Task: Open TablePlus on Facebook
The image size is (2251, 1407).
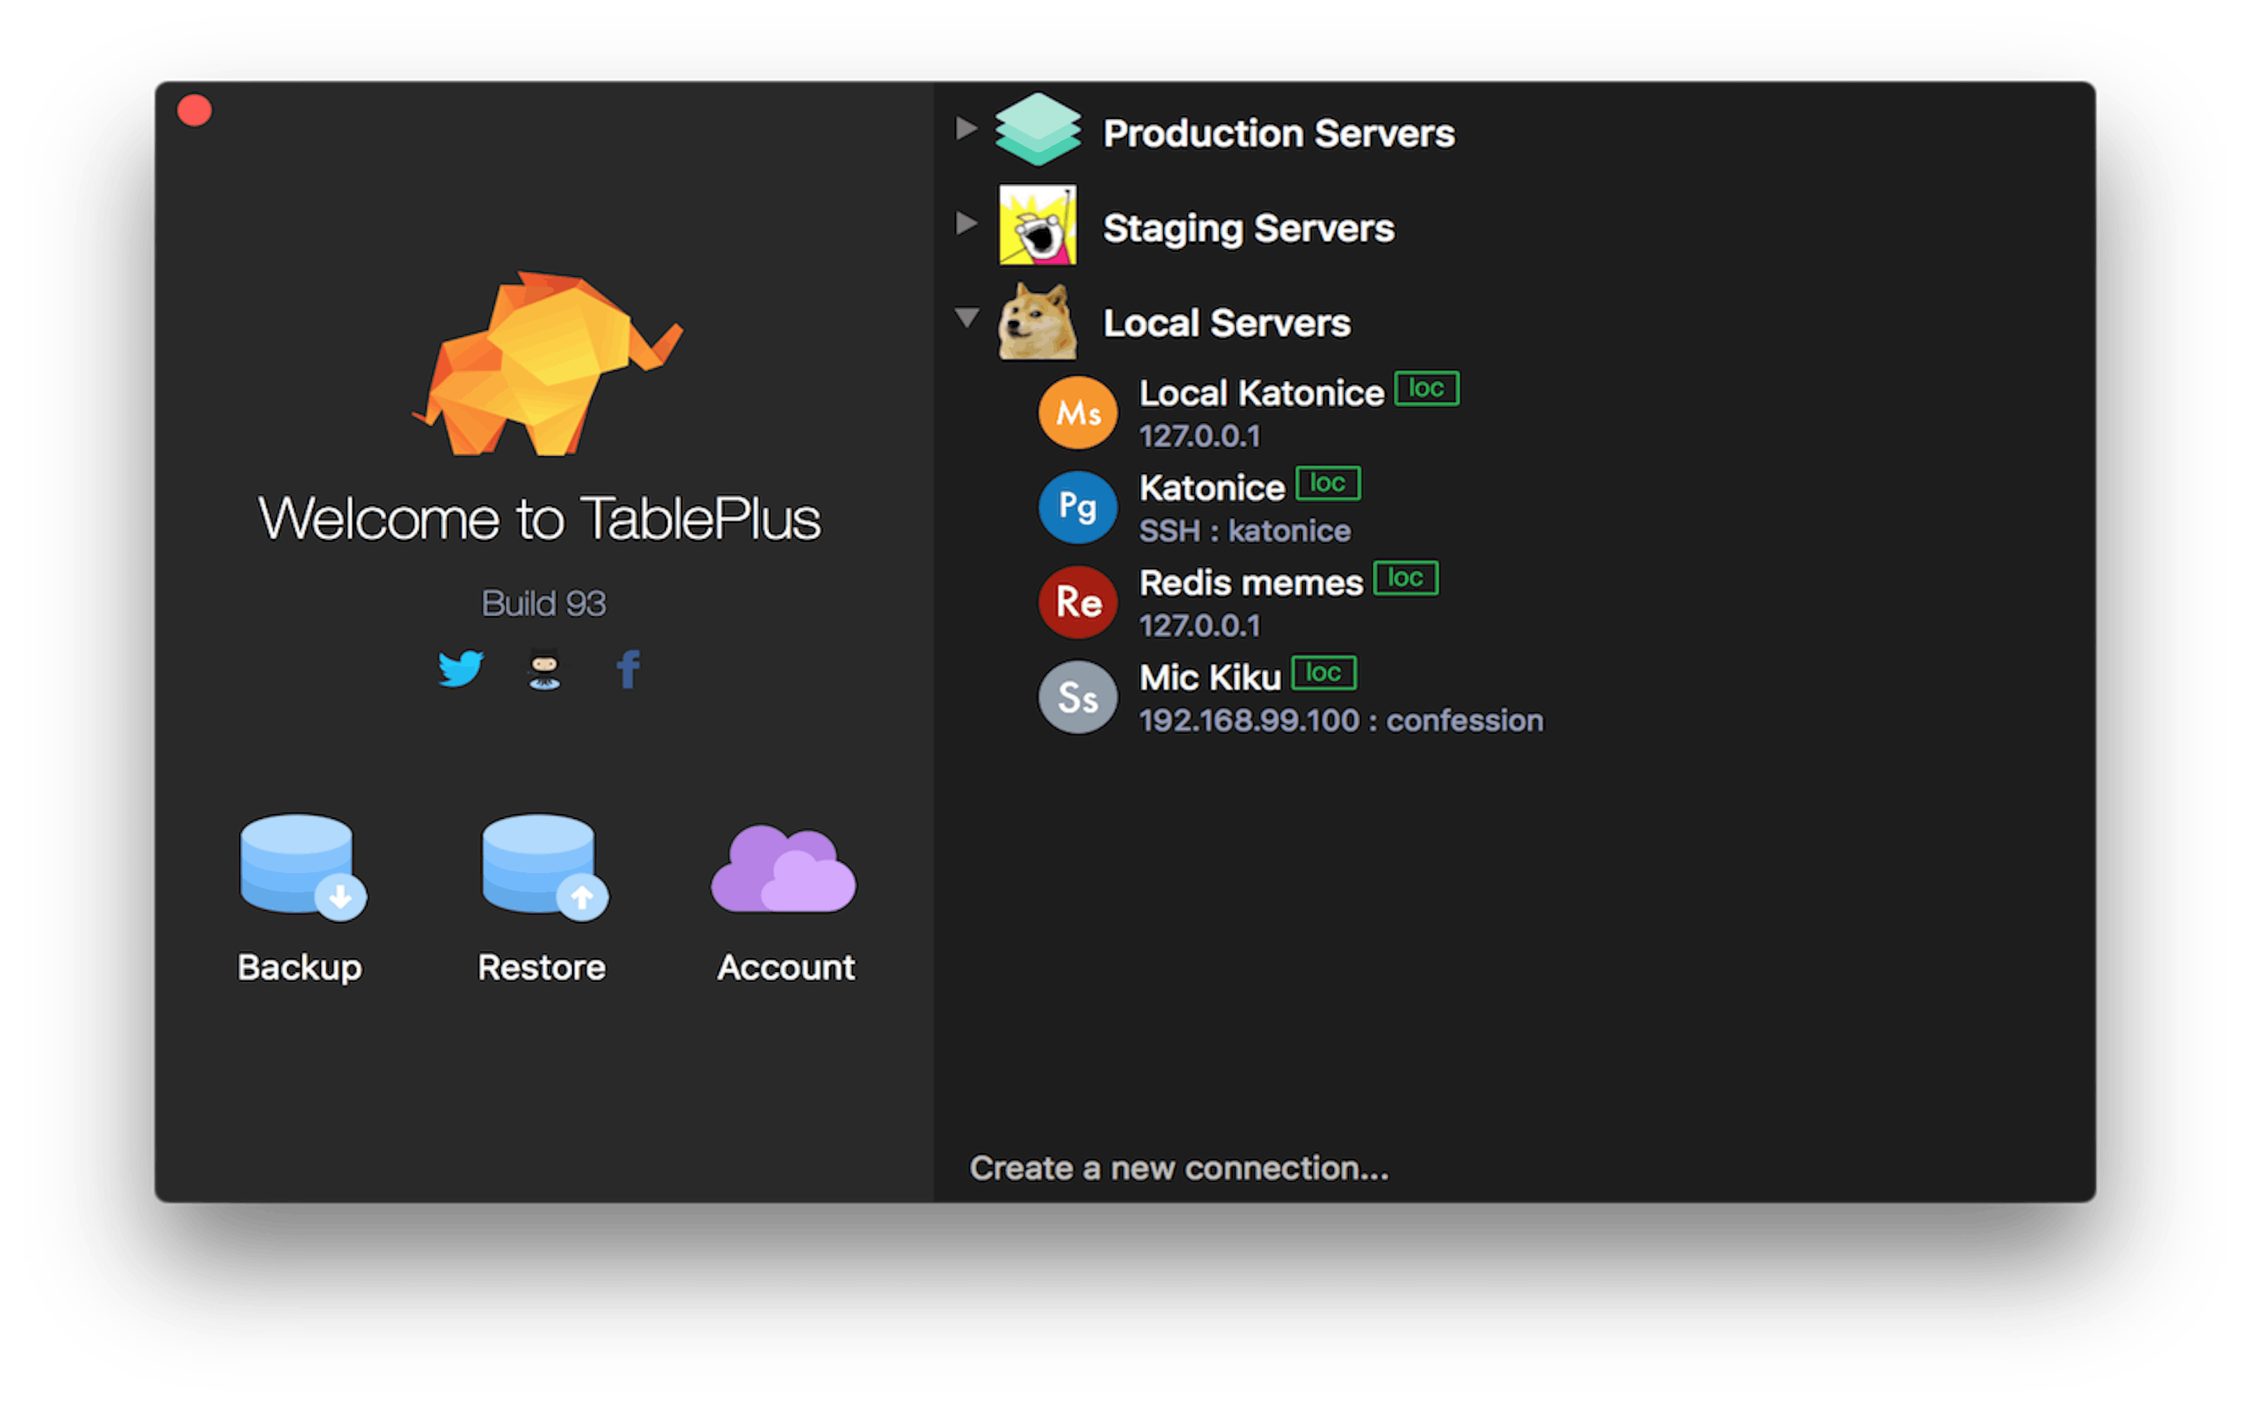Action: (628, 668)
